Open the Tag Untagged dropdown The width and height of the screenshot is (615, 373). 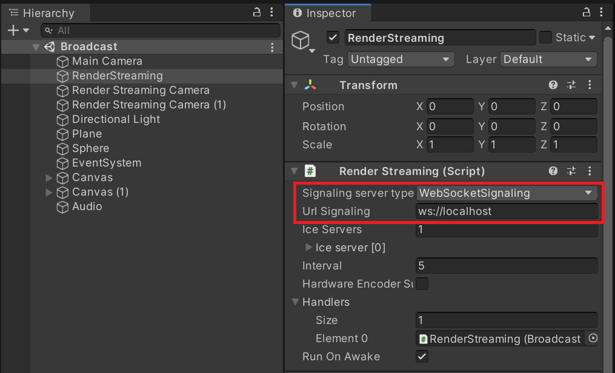pos(400,59)
